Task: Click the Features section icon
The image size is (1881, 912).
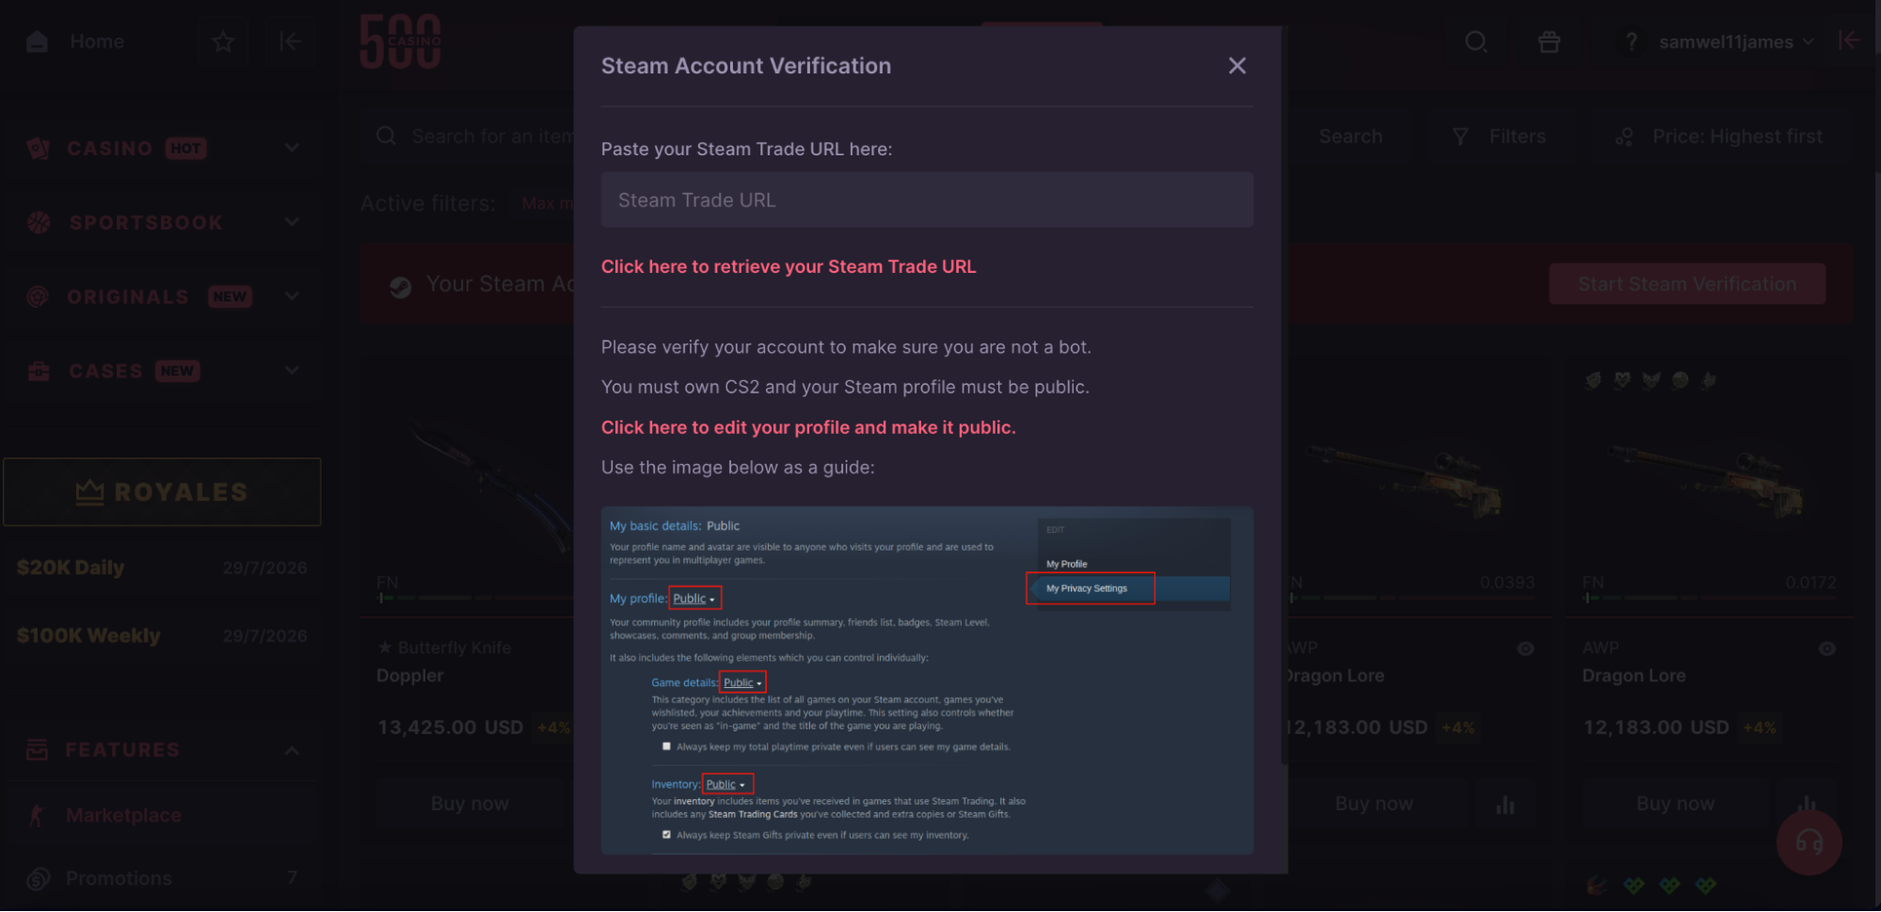Action: tap(38, 750)
